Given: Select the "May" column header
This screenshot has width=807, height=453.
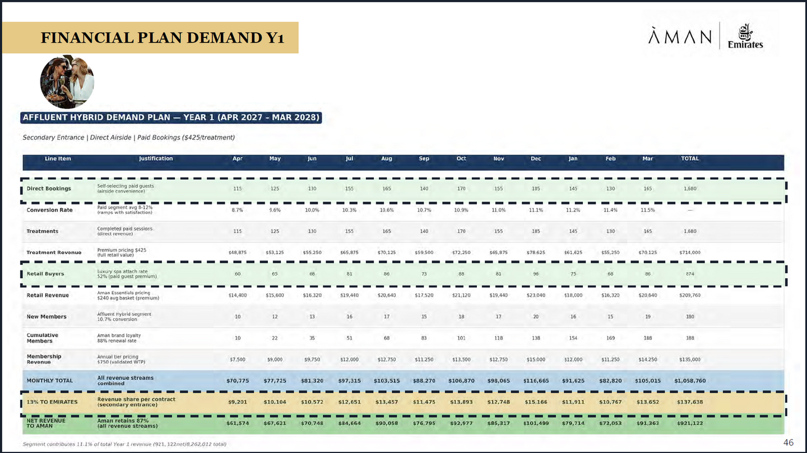Looking at the screenshot, I should [x=275, y=158].
